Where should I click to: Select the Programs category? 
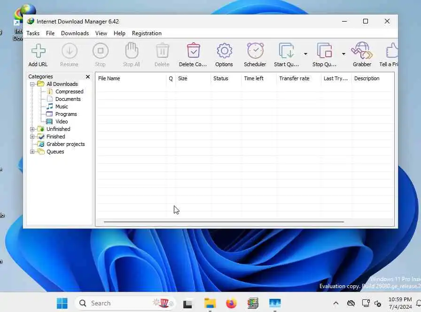[66, 114]
